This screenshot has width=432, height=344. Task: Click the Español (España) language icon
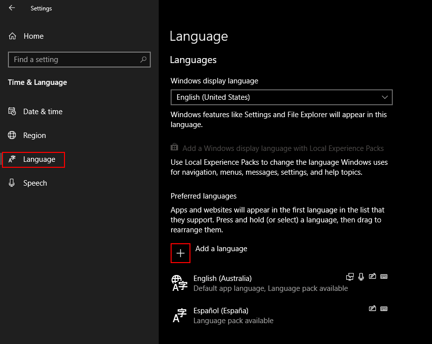click(x=180, y=315)
